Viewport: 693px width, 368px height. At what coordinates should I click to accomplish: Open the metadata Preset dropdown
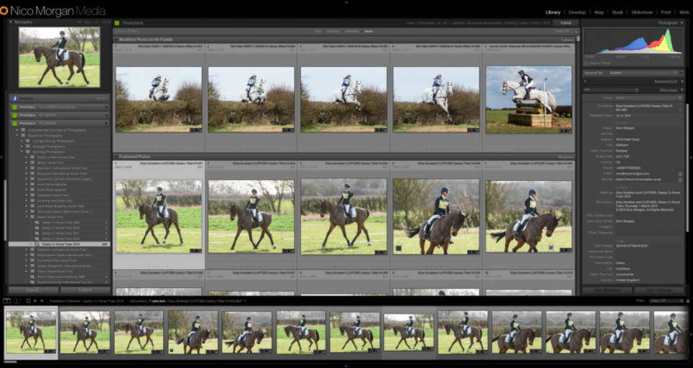[x=648, y=97]
